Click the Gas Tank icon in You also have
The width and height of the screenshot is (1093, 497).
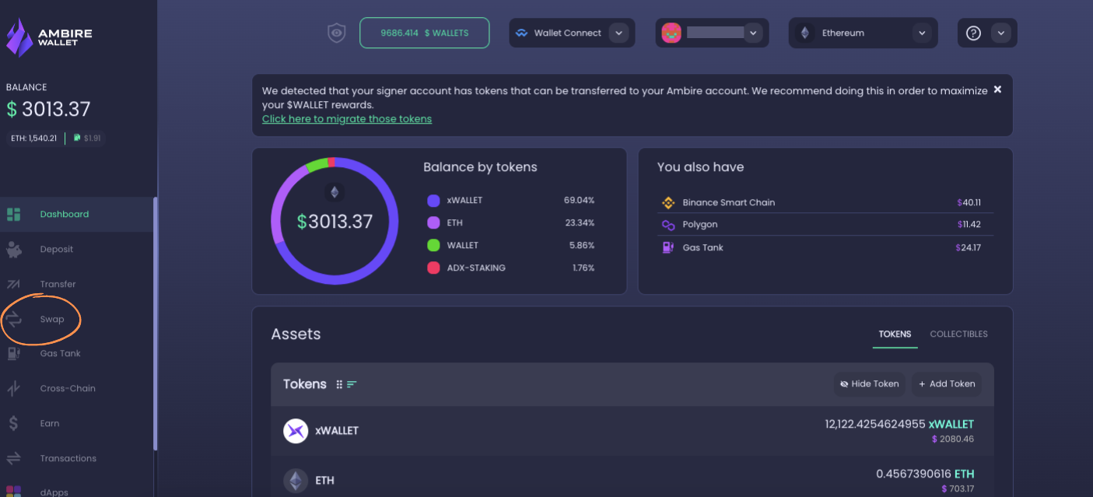(667, 247)
